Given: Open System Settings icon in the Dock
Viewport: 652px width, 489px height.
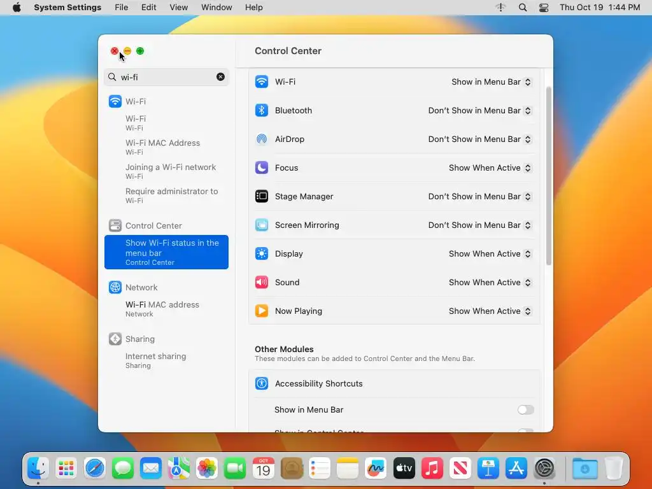Looking at the screenshot, I should 544,469.
